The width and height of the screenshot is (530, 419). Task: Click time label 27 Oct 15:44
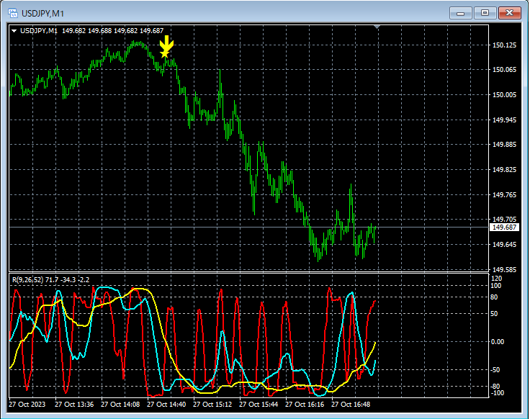point(259,405)
